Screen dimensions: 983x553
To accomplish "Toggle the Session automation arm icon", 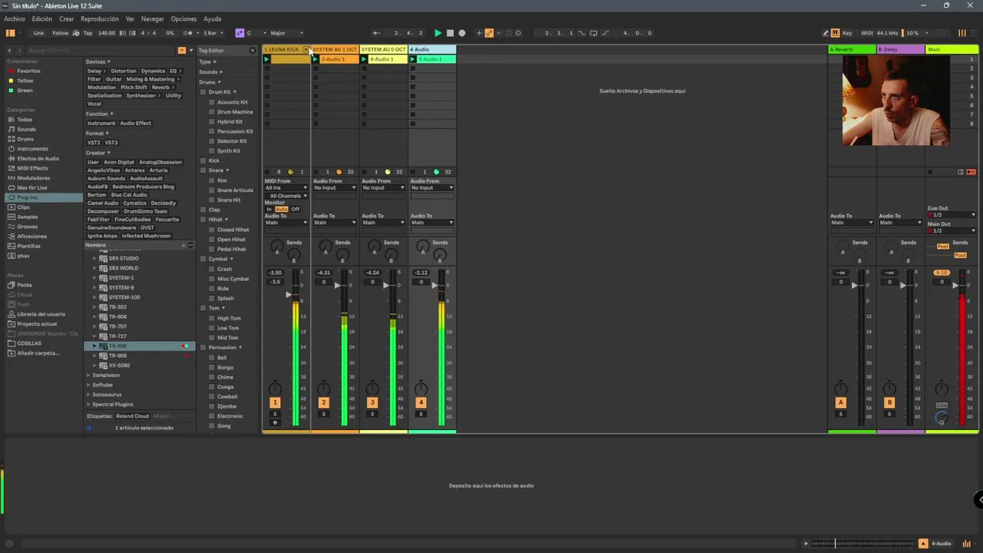I will (489, 33).
